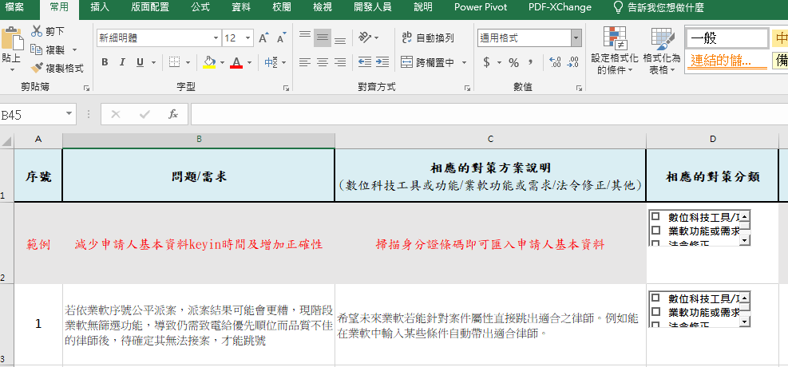Open Font dialog launcher
The image size is (788, 367).
point(286,89)
